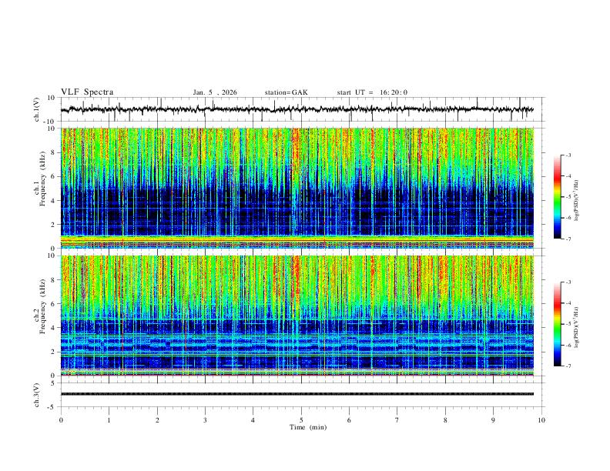The width and height of the screenshot is (610, 471).
Task: Click the '-7' label on ch.2 colorbar
Action: point(568,366)
